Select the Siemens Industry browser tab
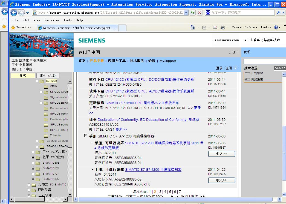286x204 pixels. click(77, 28)
